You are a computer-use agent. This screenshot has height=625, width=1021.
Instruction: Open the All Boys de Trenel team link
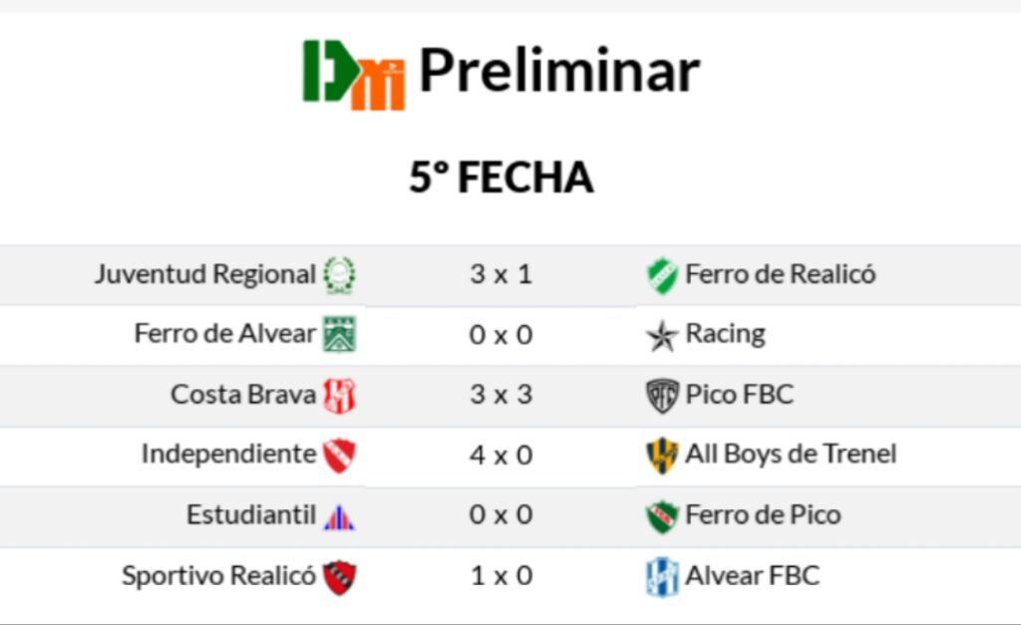pyautogui.click(x=791, y=455)
